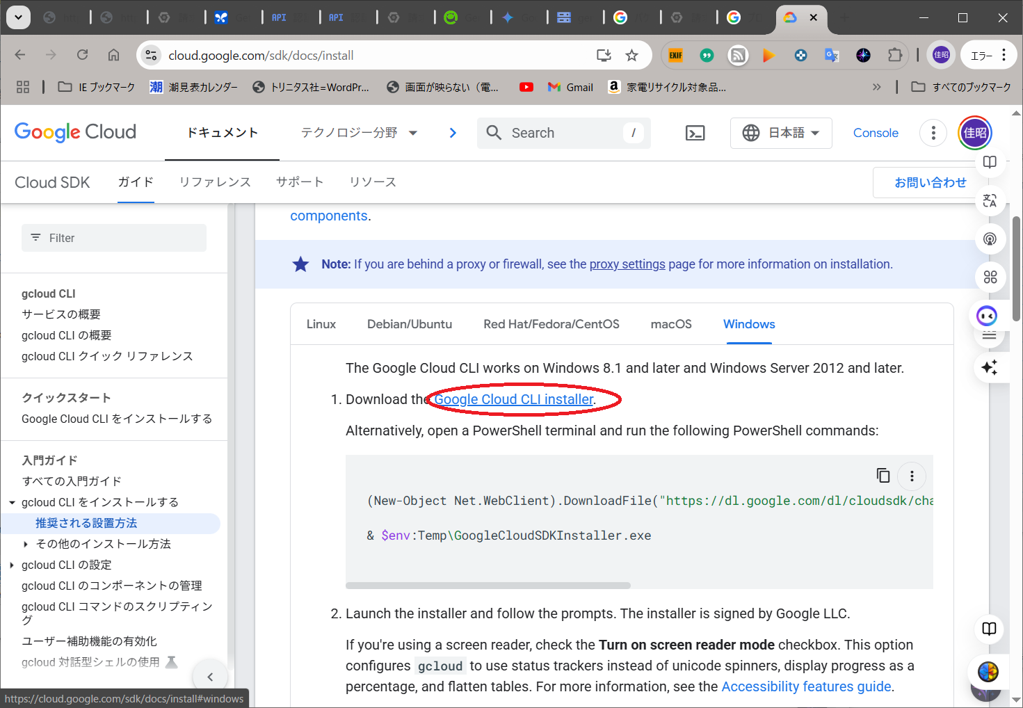Collapse the left navigation sidebar

tap(209, 676)
